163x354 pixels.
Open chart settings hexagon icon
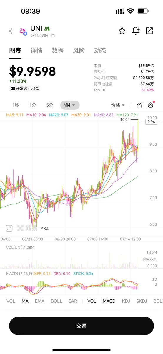[151, 105]
